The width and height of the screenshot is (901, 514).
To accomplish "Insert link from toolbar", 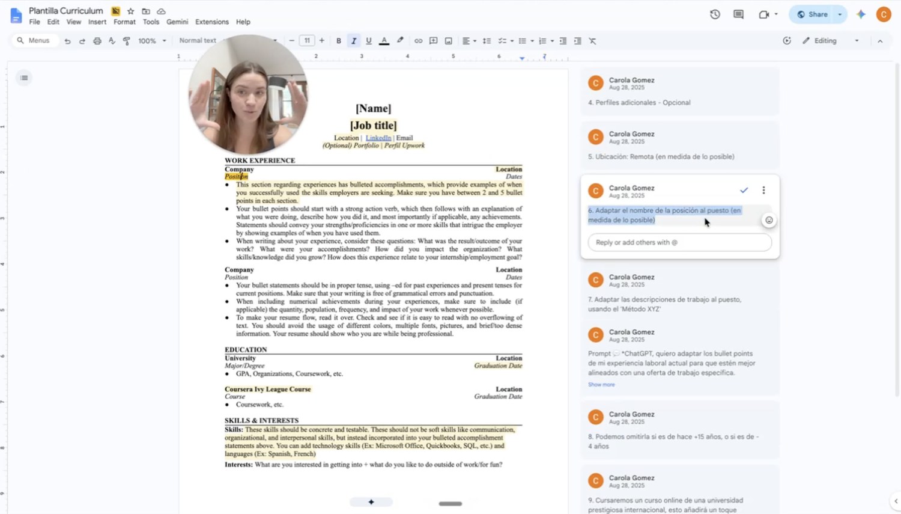I will click(418, 41).
